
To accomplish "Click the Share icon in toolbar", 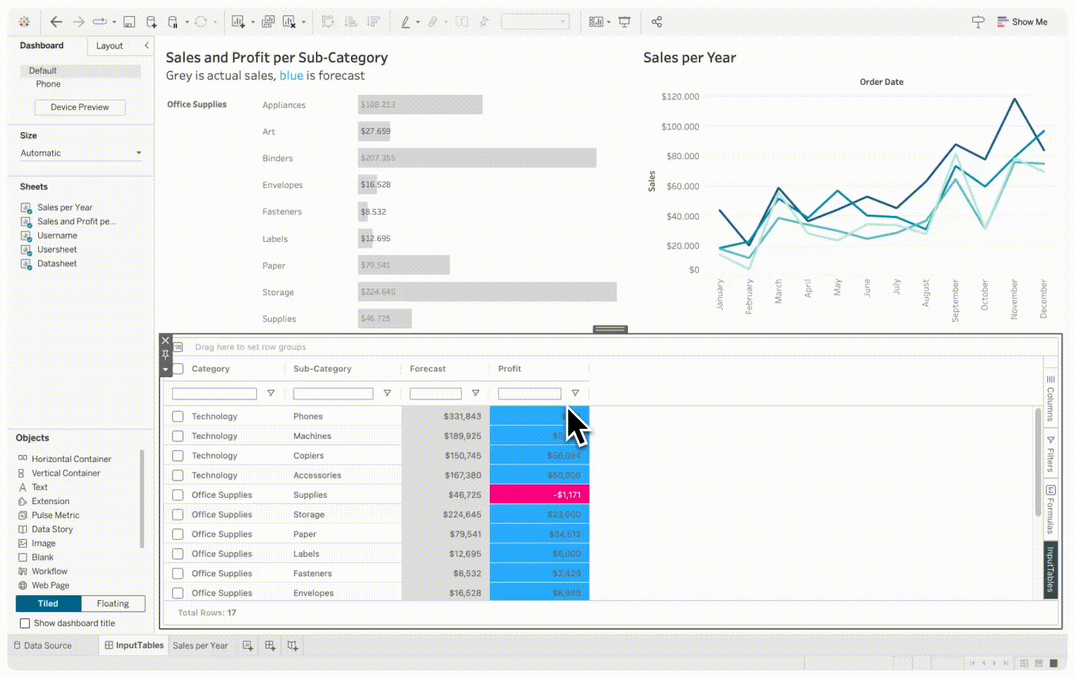I will (656, 22).
